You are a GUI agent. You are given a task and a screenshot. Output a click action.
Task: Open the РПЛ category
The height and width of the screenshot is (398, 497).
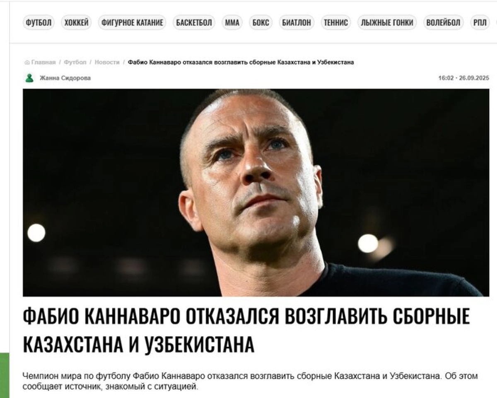pyautogui.click(x=480, y=23)
